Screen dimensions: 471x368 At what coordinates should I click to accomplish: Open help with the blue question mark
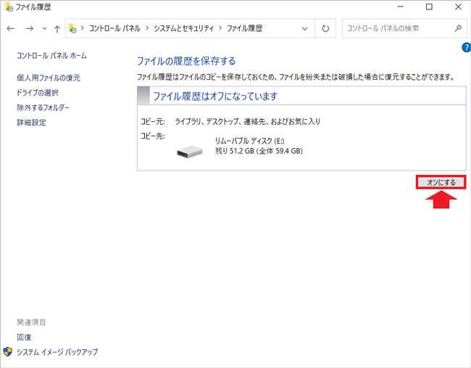tap(466, 47)
